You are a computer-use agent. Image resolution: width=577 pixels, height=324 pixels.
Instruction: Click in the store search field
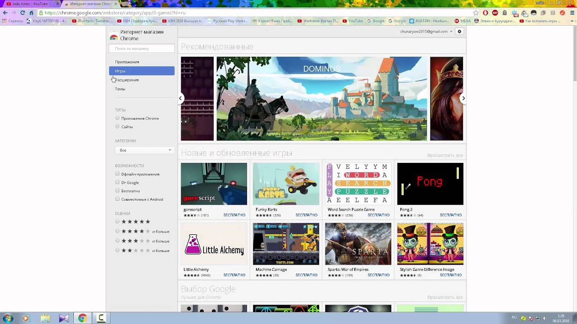click(142, 48)
